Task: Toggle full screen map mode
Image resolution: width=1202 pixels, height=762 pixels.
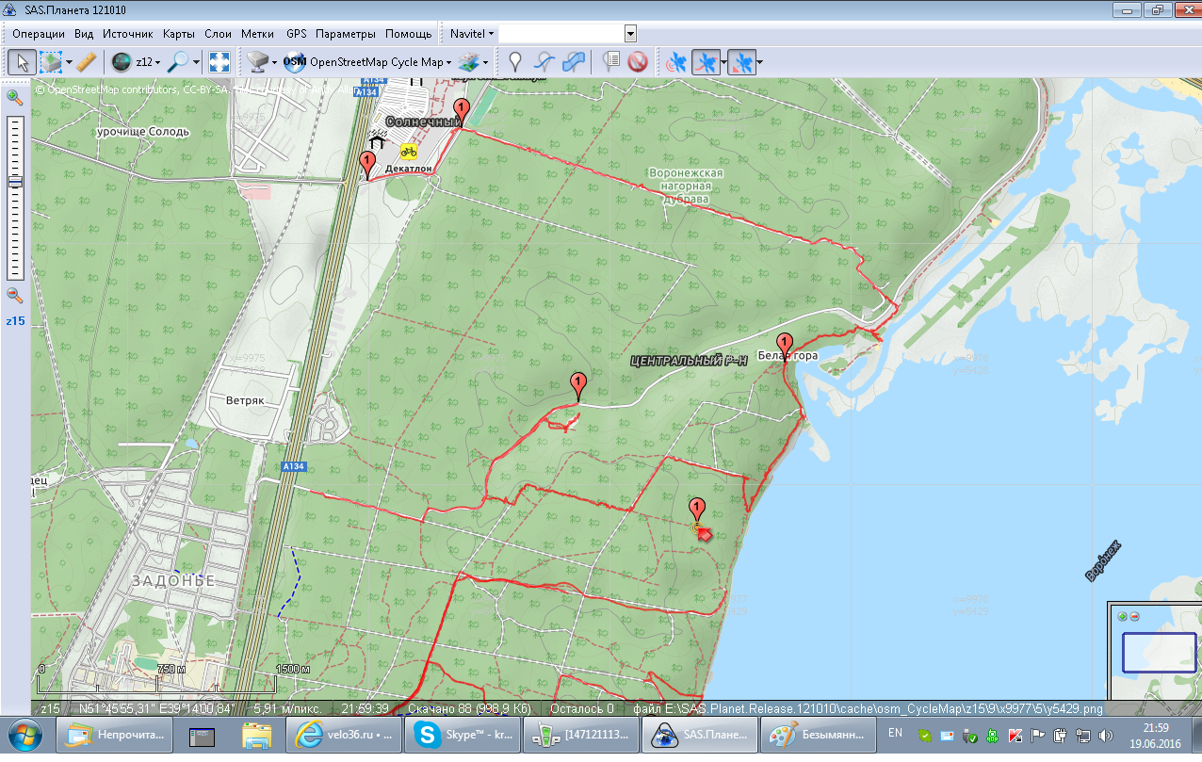Action: 219,62
